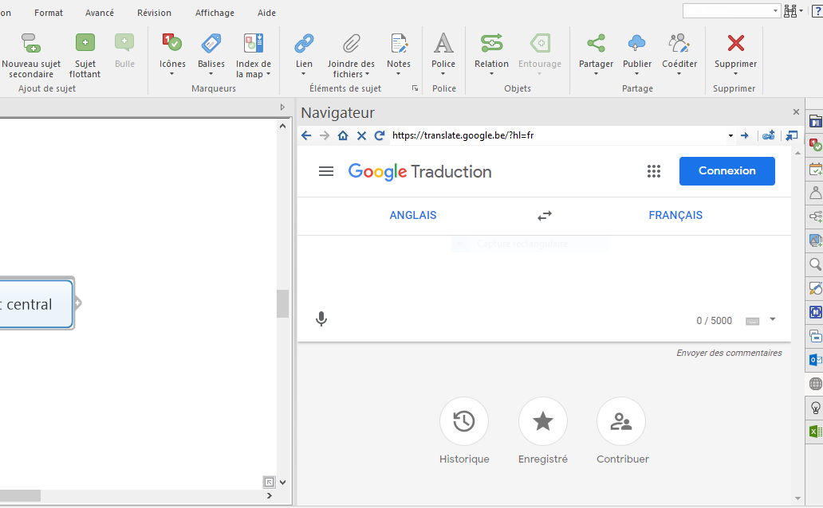Swap Anglais and Français languages

pos(545,216)
